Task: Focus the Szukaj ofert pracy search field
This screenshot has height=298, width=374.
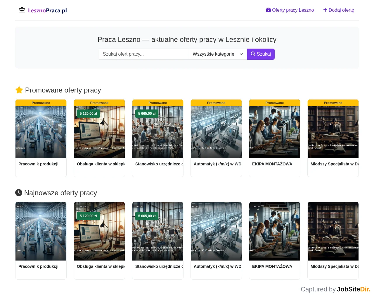Action: pyautogui.click(x=144, y=54)
